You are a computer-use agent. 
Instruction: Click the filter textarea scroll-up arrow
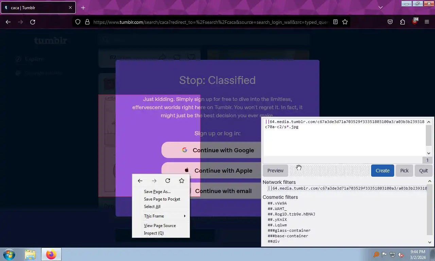click(429, 122)
